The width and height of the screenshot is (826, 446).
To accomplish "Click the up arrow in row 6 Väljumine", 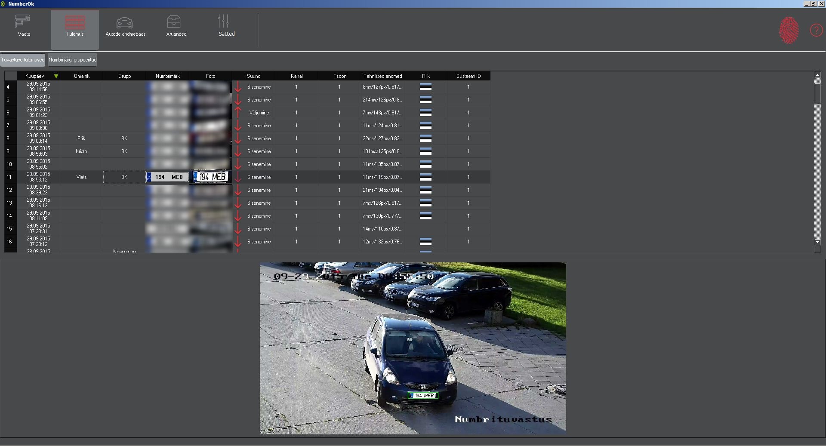I will (x=238, y=113).
